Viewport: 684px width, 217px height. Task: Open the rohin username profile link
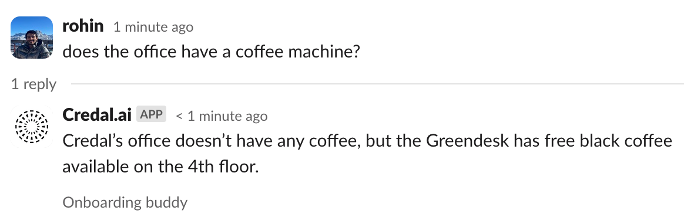(83, 26)
